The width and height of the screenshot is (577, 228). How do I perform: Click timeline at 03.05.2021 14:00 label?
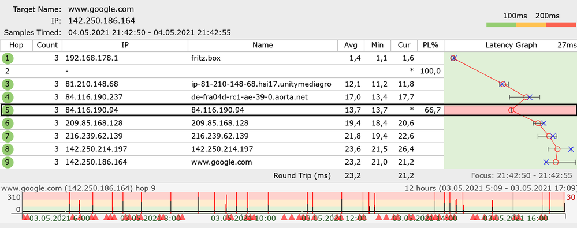[425, 218]
